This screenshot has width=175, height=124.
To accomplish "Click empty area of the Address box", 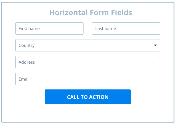I will click(x=109, y=62).
